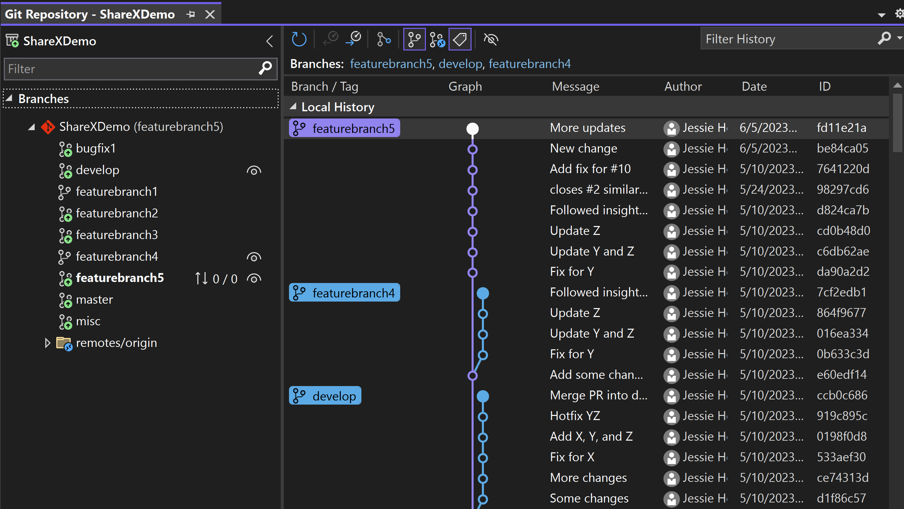
Task: Select the featurebranch5 branch item
Action: point(120,277)
